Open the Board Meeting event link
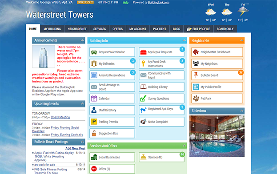This screenshot has width=277, height=174. tap(60, 117)
